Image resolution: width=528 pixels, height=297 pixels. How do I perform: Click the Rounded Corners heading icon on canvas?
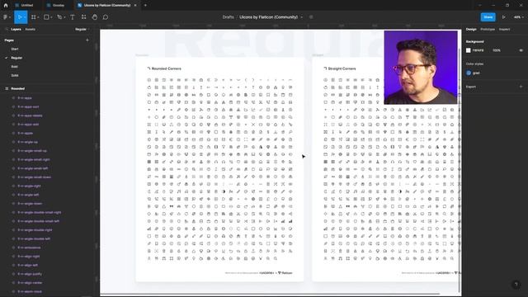[x=148, y=68]
